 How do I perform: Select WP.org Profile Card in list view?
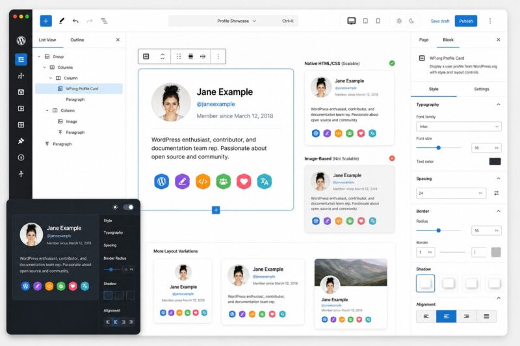point(79,89)
